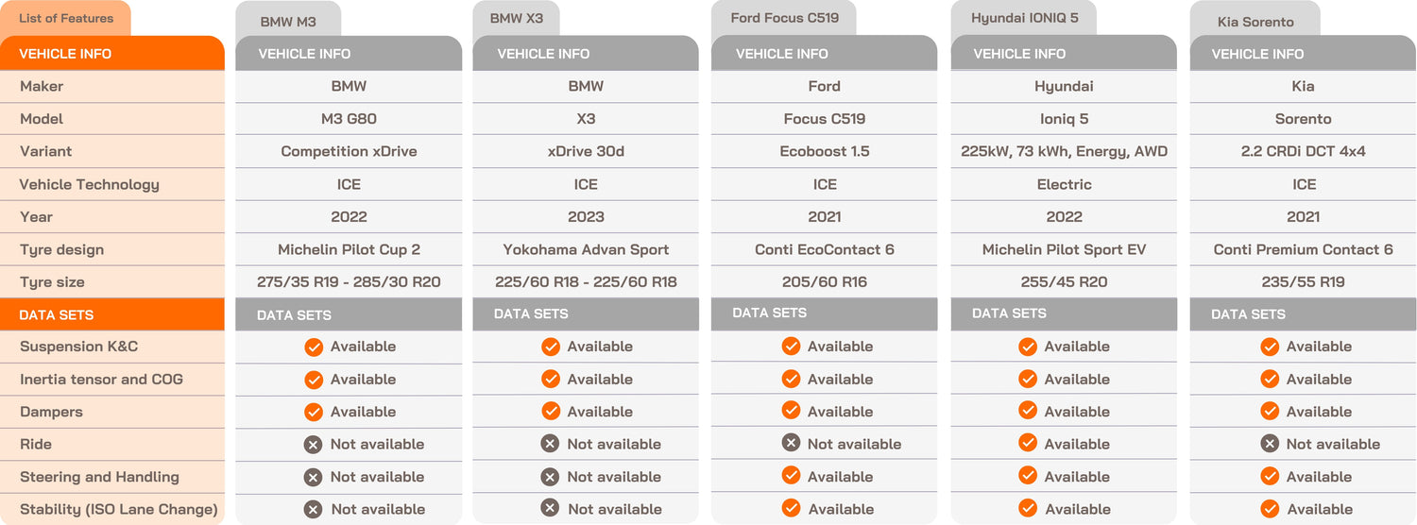Click Hyundai Inertia tensor available checkmark
The width and height of the screenshot is (1417, 525).
[x=1028, y=380]
